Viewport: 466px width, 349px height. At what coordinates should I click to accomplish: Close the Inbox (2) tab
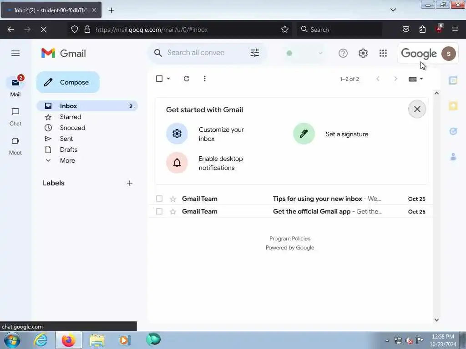click(x=94, y=10)
